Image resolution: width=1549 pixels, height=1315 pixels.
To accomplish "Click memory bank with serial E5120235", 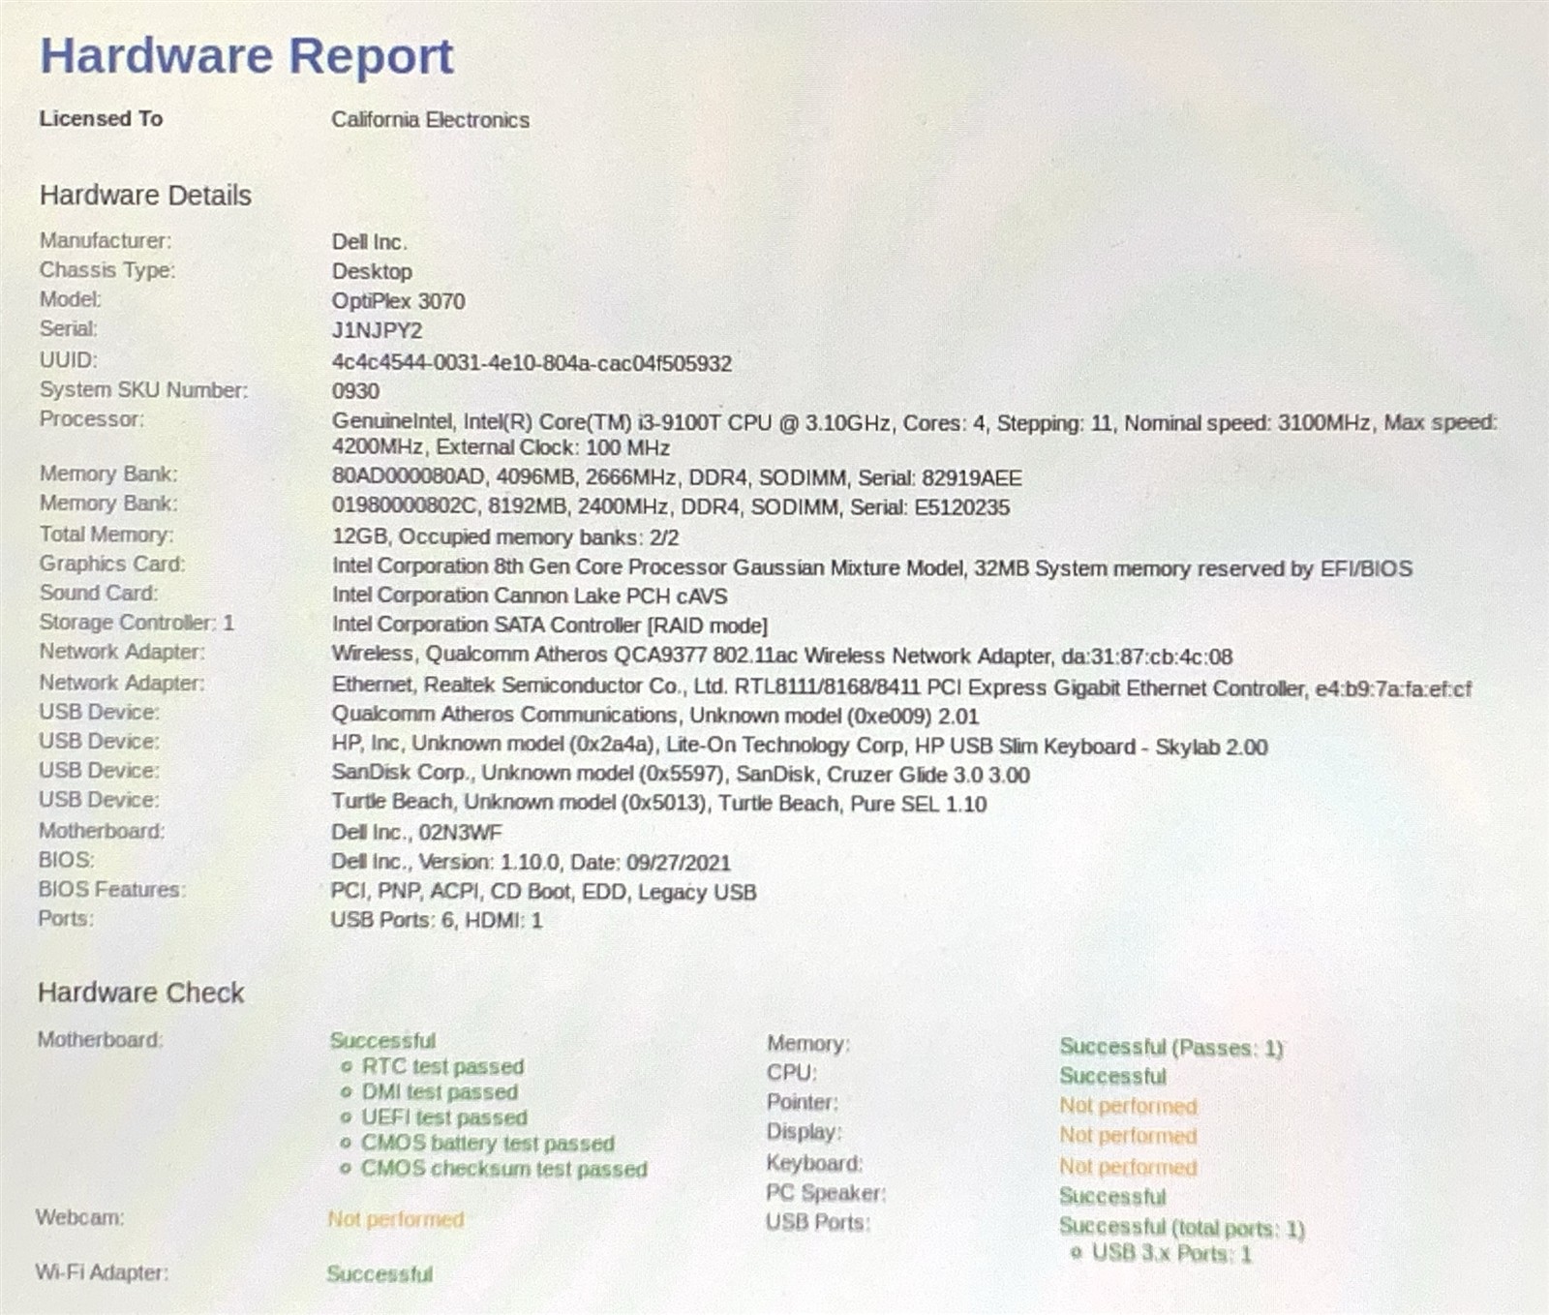I will pyautogui.click(x=670, y=507).
